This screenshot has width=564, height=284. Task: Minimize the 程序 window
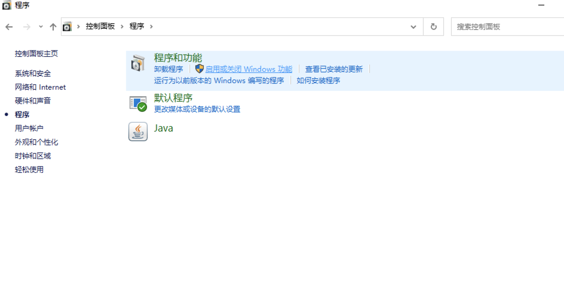pos(541,5)
